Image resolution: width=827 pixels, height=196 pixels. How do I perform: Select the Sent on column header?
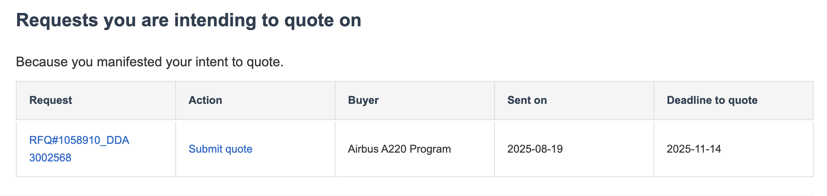pos(527,100)
